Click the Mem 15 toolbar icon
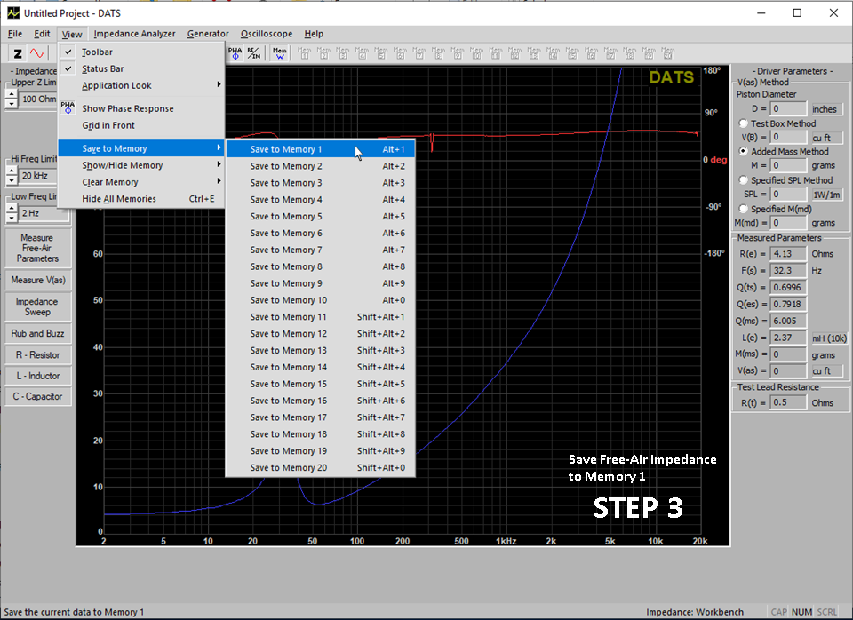The image size is (853, 620). [572, 53]
